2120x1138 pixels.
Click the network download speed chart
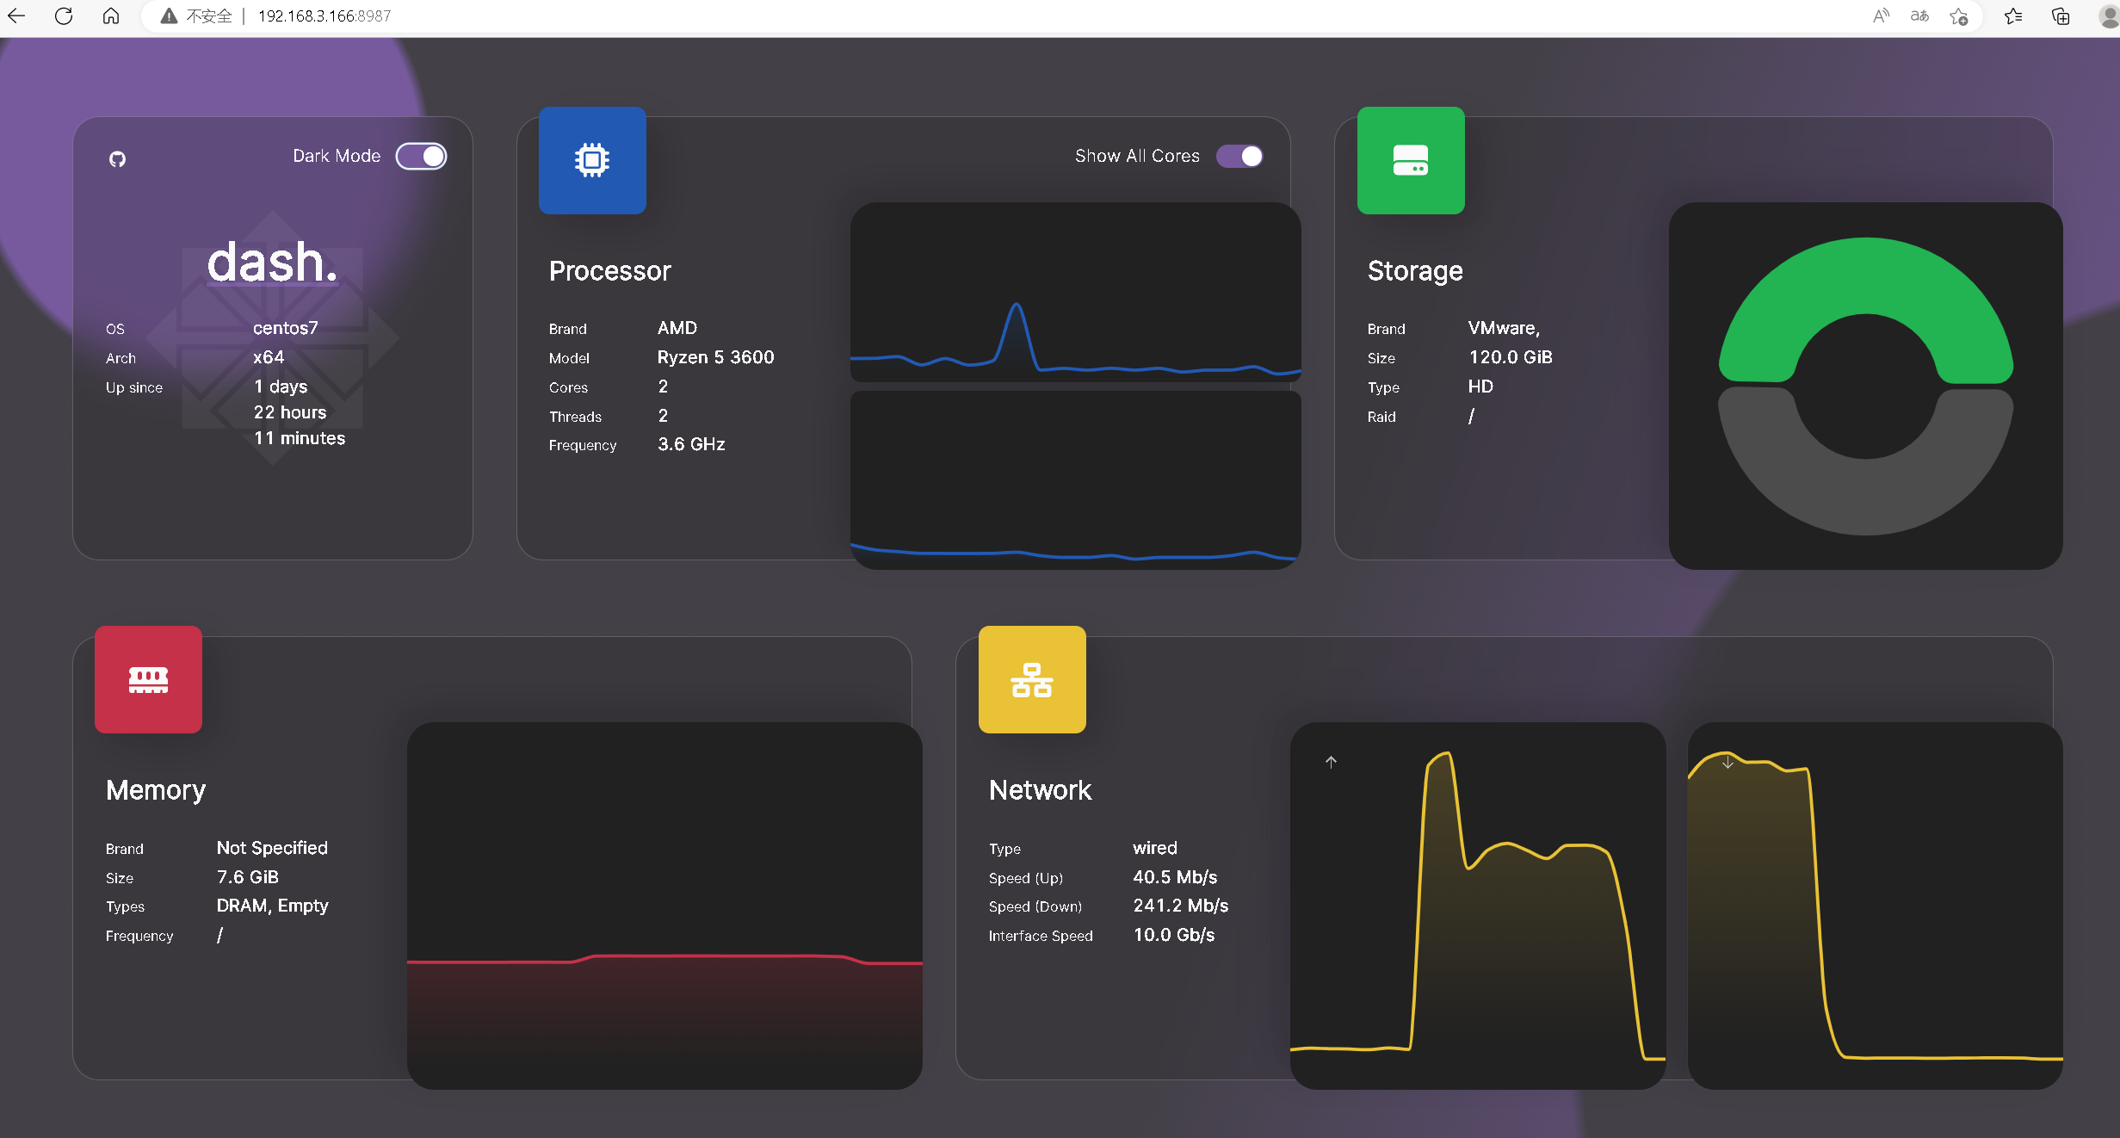click(1875, 906)
